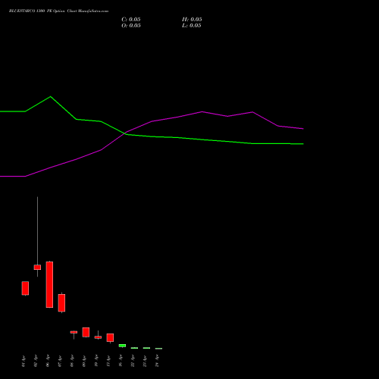Click the low value L: 0.05

click(192, 26)
